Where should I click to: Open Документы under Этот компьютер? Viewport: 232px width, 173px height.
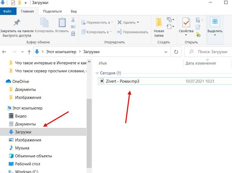(26, 124)
